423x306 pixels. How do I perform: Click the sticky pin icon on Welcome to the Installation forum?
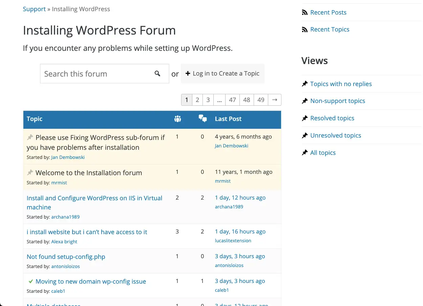(x=30, y=172)
